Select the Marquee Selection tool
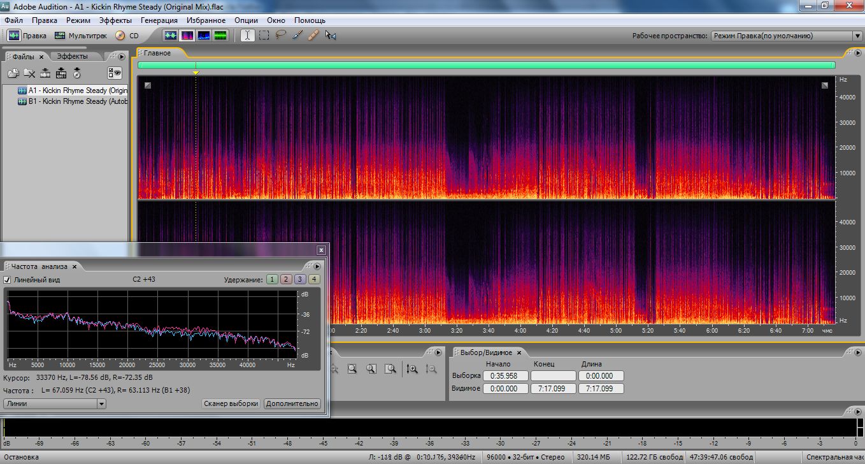 pyautogui.click(x=264, y=36)
